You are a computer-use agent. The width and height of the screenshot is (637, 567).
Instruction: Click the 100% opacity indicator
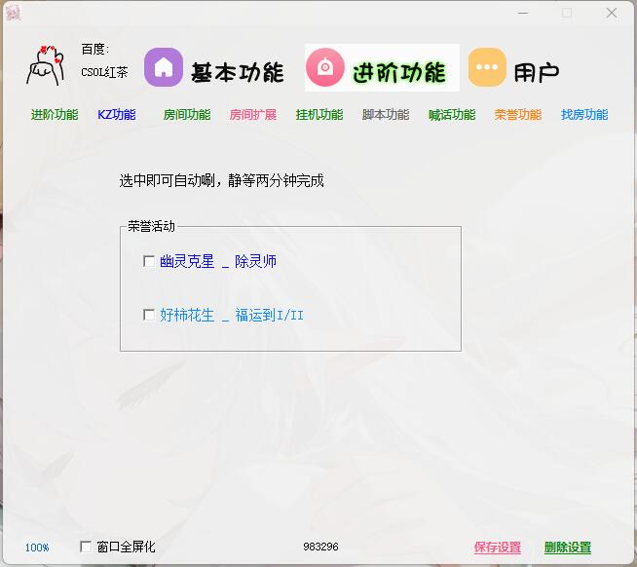(37, 548)
